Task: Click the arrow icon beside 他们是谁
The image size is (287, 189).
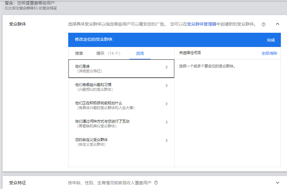Action: [166, 67]
